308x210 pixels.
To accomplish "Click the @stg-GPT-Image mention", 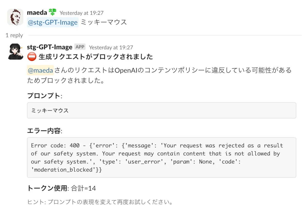I will point(53,22).
